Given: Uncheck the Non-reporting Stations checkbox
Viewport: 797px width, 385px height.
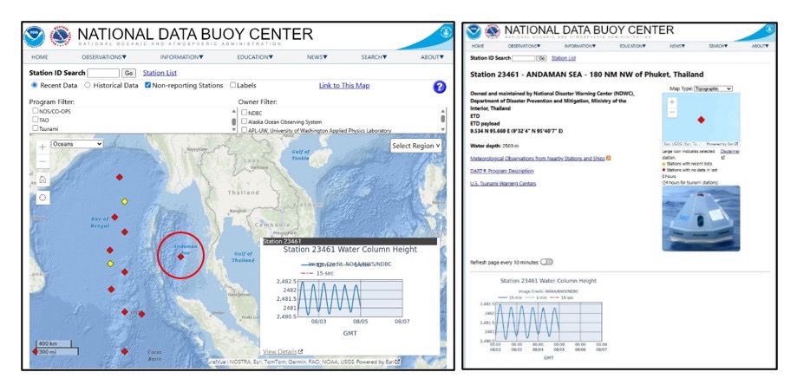Looking at the screenshot, I should click(x=148, y=85).
